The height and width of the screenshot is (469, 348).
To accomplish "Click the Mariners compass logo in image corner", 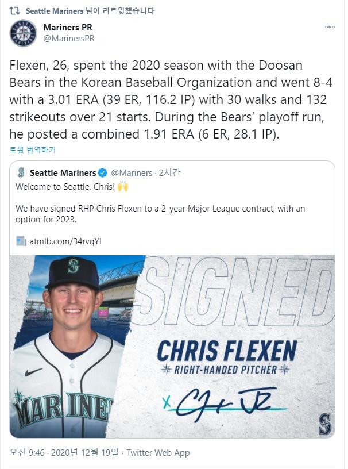I will pyautogui.click(x=324, y=424).
